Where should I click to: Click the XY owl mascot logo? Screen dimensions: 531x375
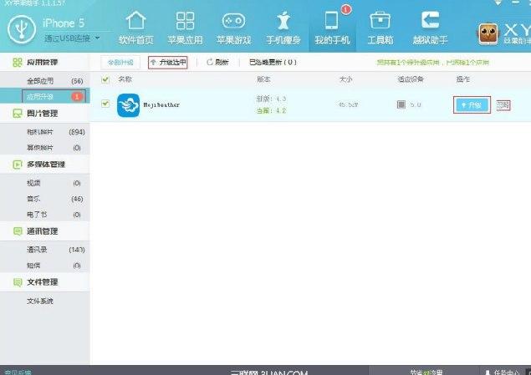click(488, 33)
